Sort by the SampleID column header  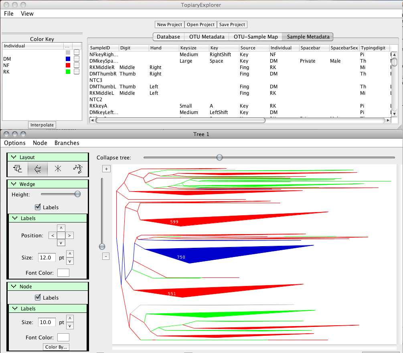(104, 48)
